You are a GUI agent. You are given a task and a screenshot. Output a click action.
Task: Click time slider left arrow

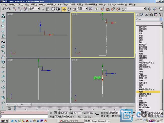point(8,104)
